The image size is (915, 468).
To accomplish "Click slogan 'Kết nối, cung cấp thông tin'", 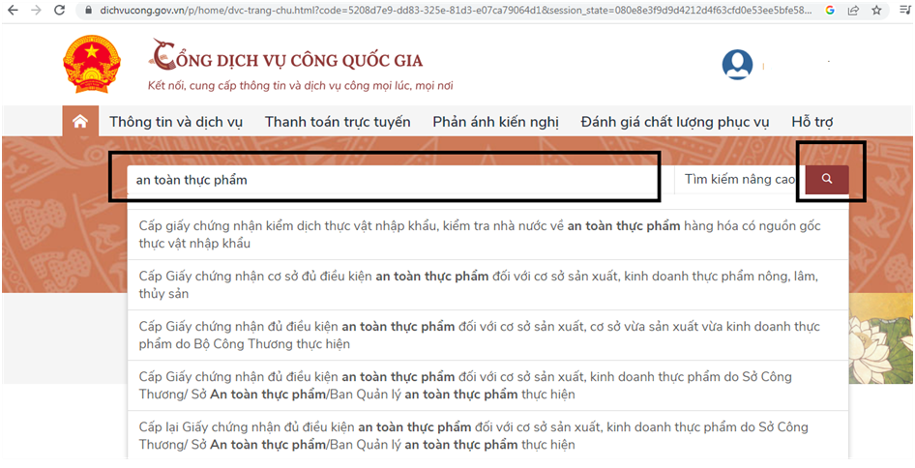I will click(x=301, y=86).
